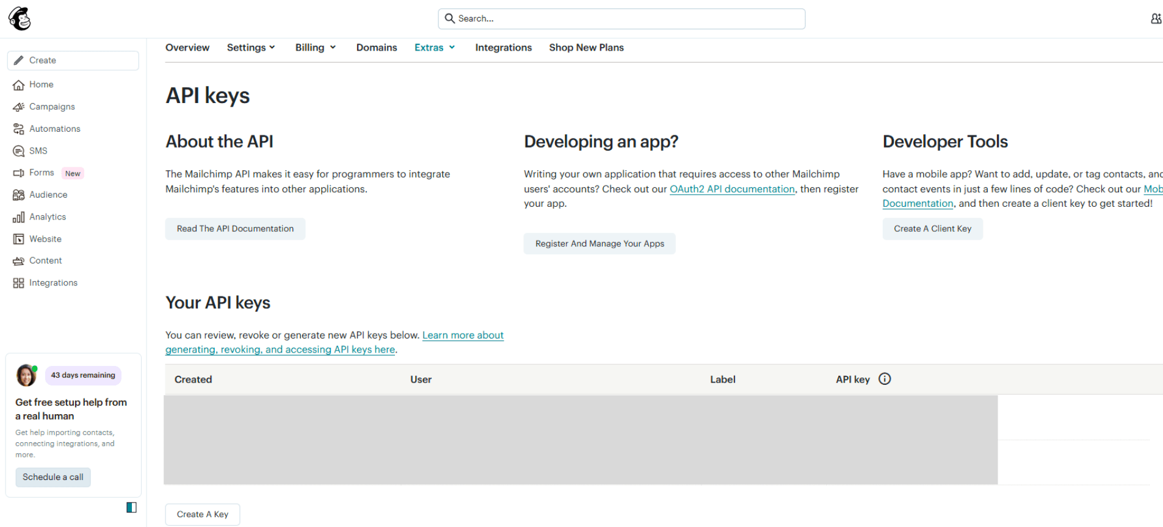
Task: Click the magnifier icon in search bar
Action: click(x=449, y=18)
